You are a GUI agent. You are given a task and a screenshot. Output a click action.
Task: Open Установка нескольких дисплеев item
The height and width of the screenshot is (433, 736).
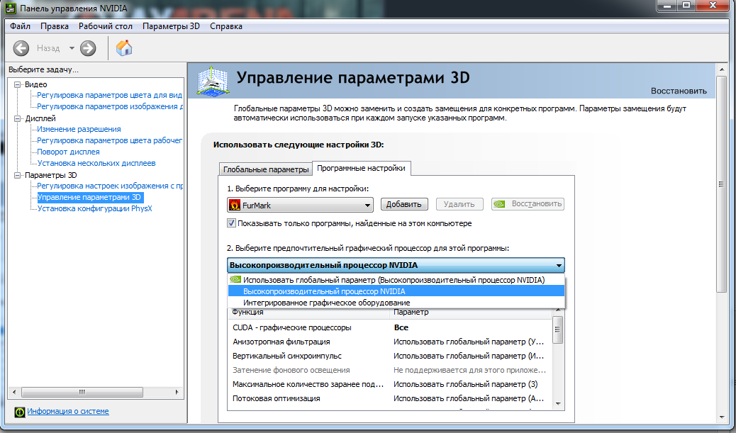pyautogui.click(x=96, y=163)
